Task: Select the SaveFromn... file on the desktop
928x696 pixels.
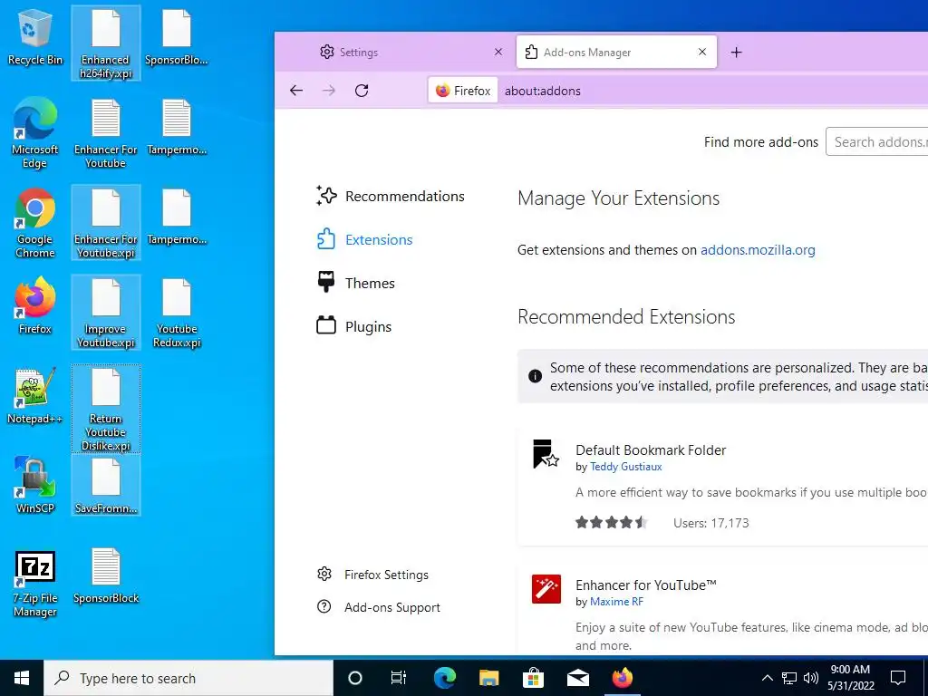Action: click(106, 486)
